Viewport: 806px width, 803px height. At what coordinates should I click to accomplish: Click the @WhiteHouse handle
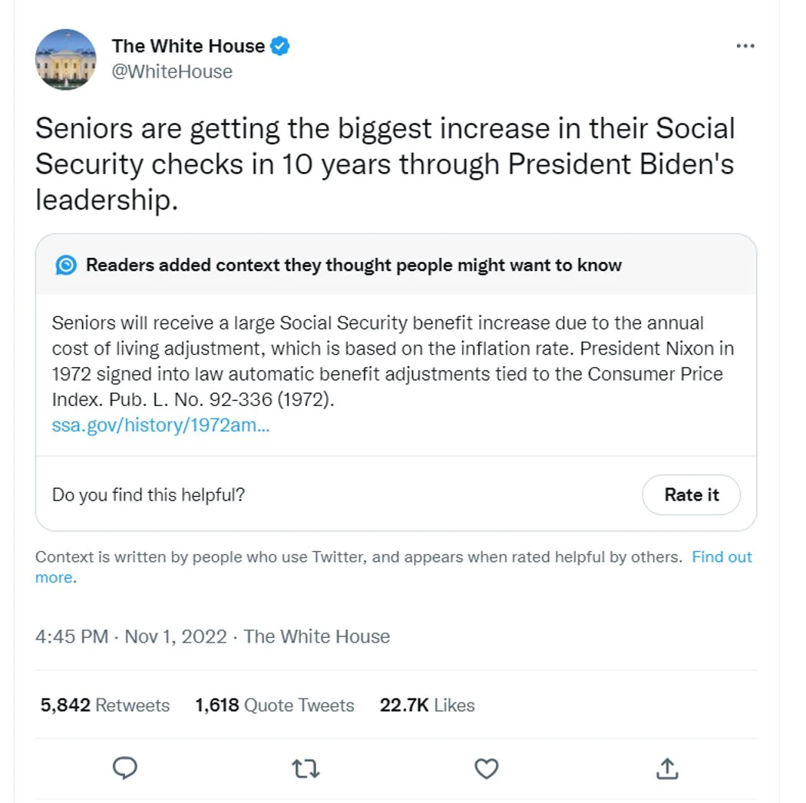point(172,71)
